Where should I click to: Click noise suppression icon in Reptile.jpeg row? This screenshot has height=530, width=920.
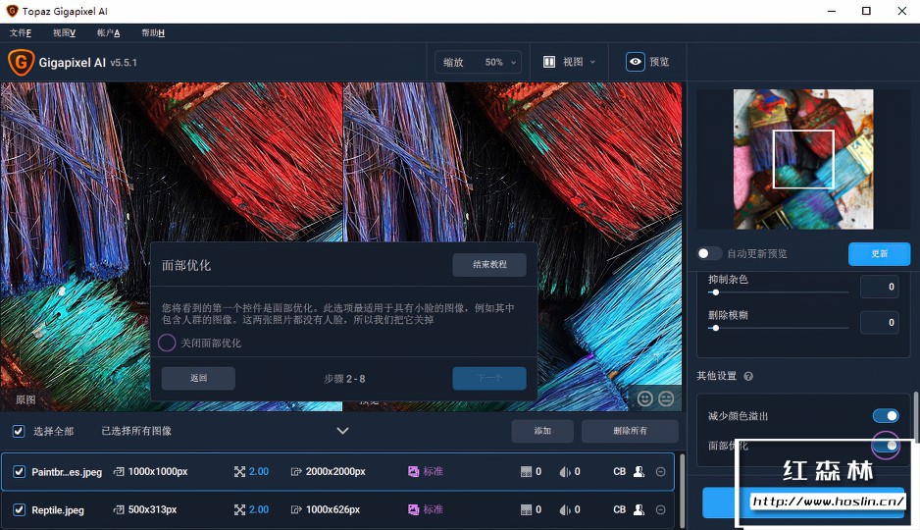[527, 509]
